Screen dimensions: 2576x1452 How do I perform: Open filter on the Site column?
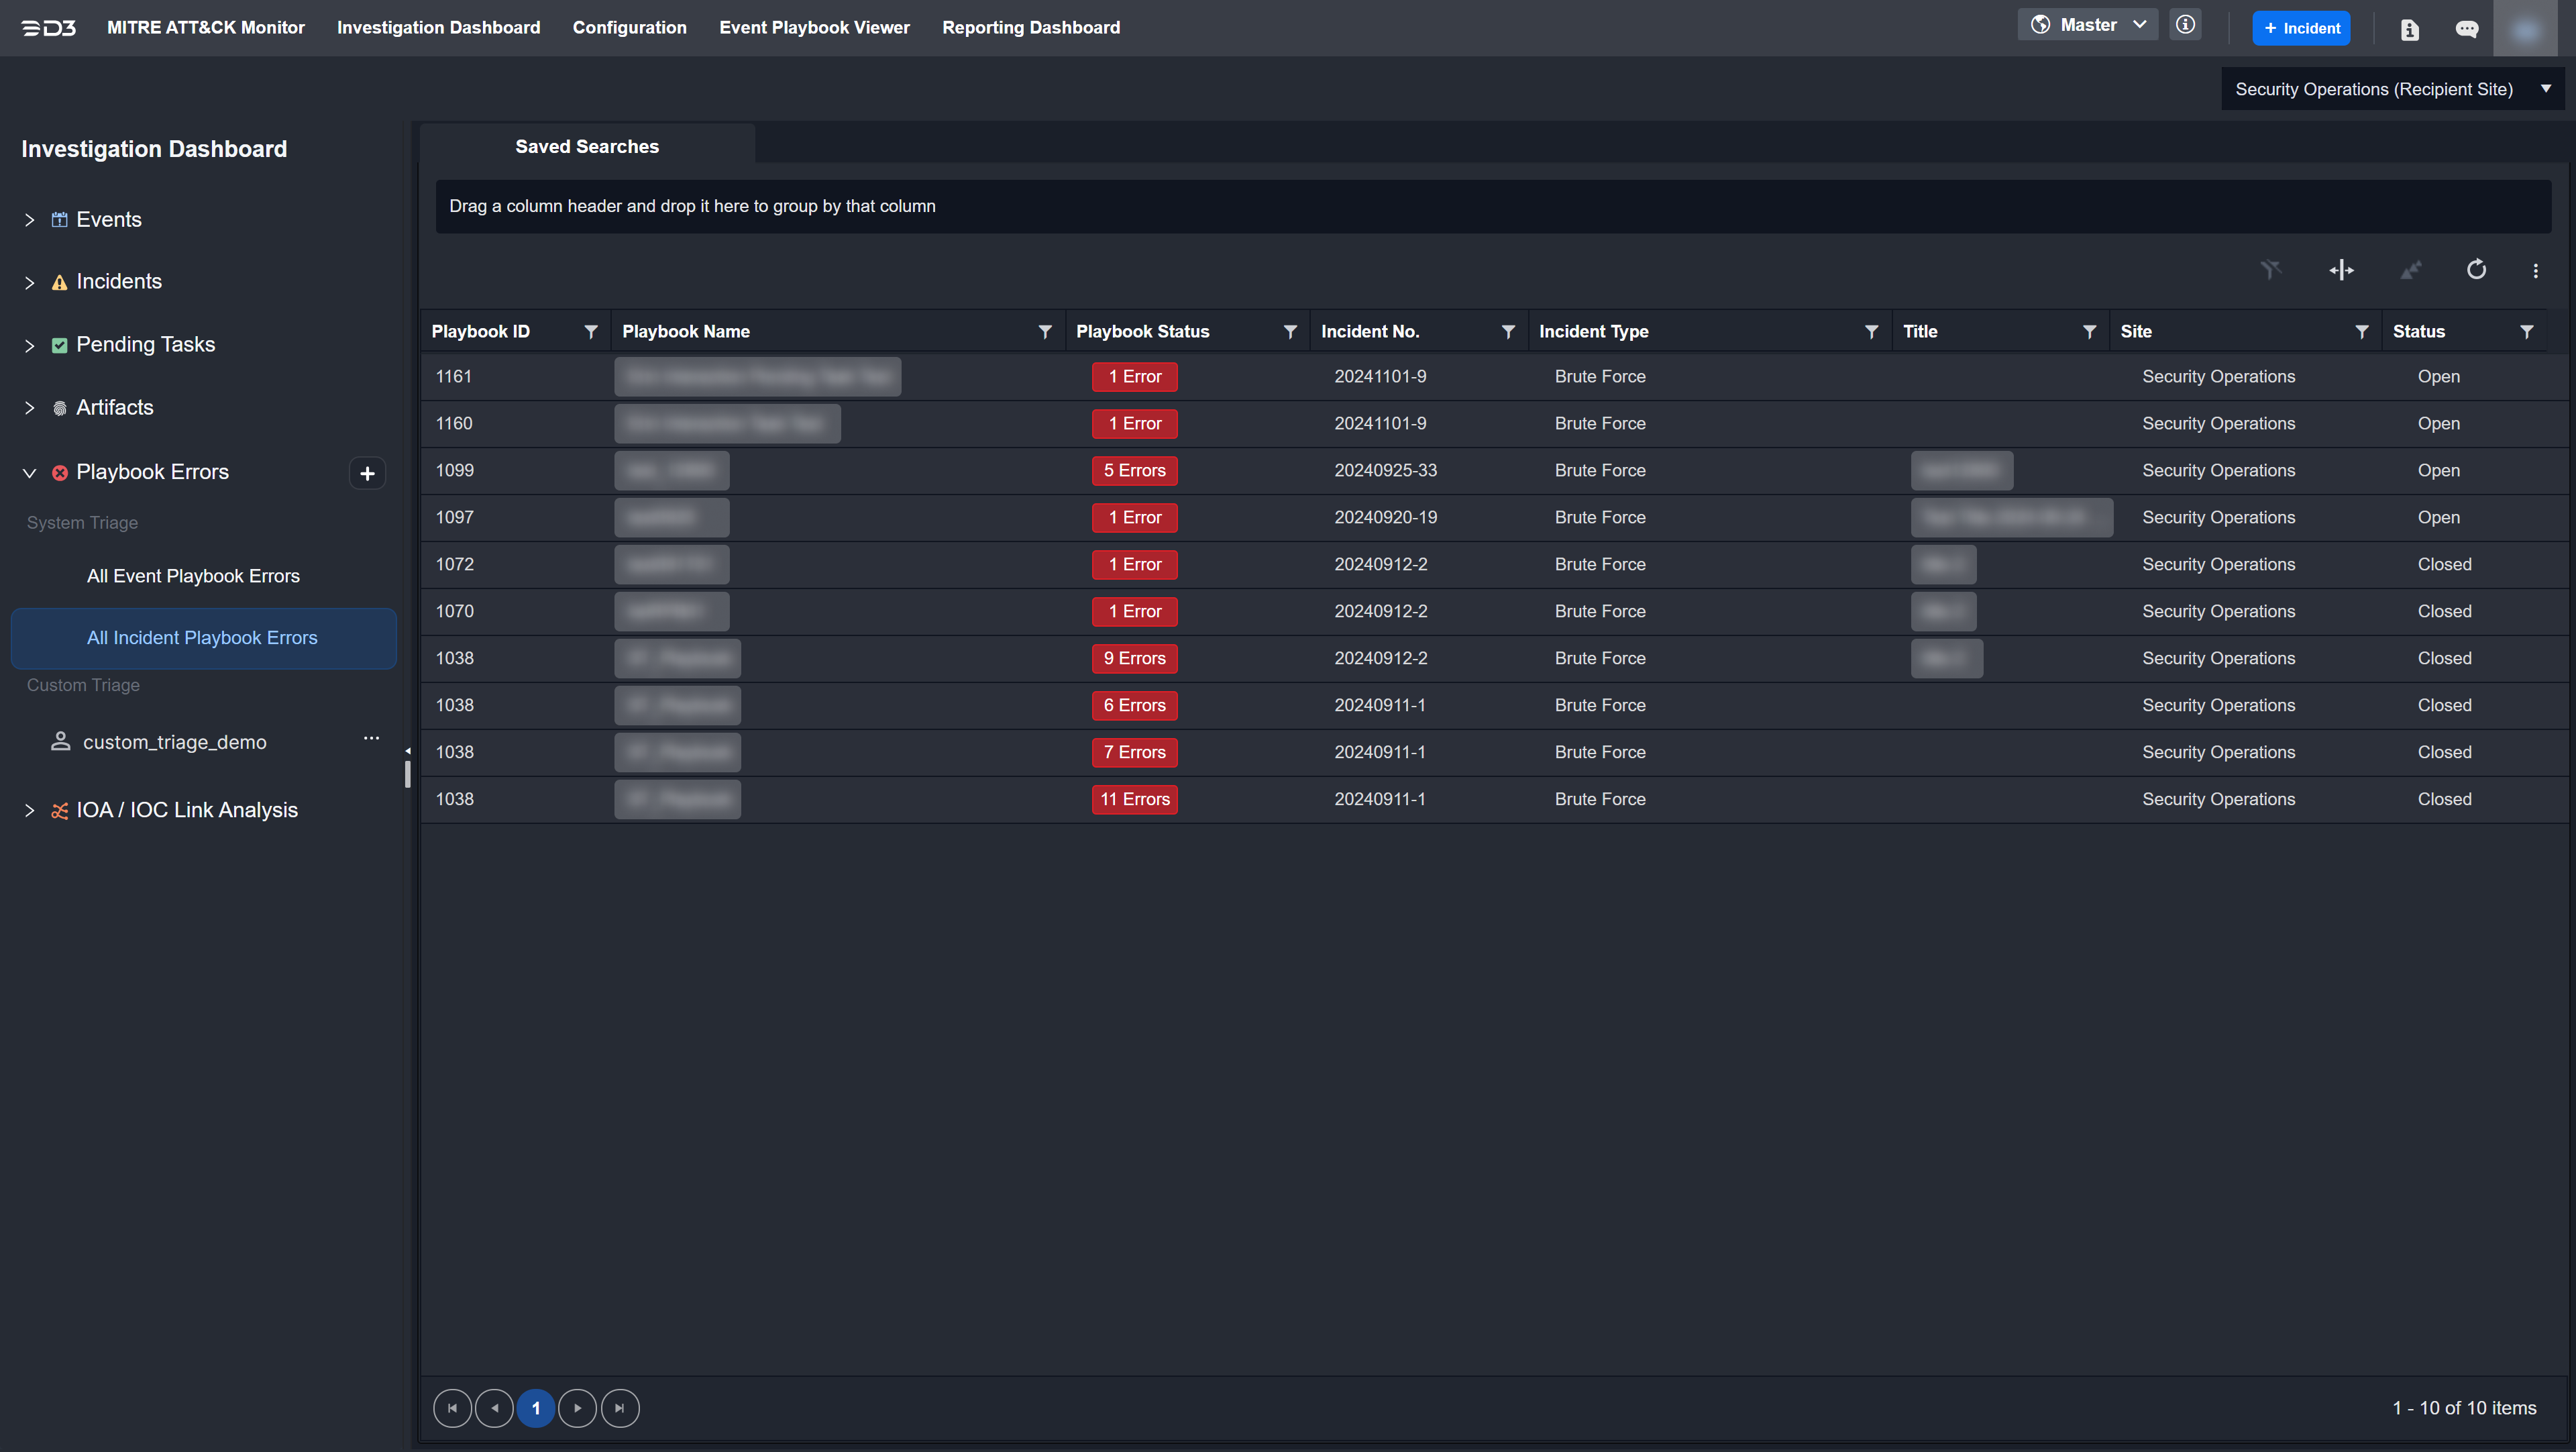pos(2361,332)
